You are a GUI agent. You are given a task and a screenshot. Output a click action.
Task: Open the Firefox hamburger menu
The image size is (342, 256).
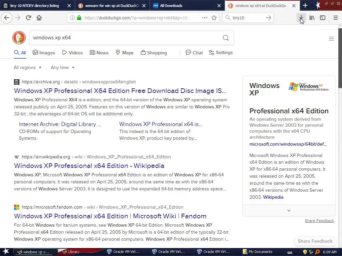[x=336, y=18]
